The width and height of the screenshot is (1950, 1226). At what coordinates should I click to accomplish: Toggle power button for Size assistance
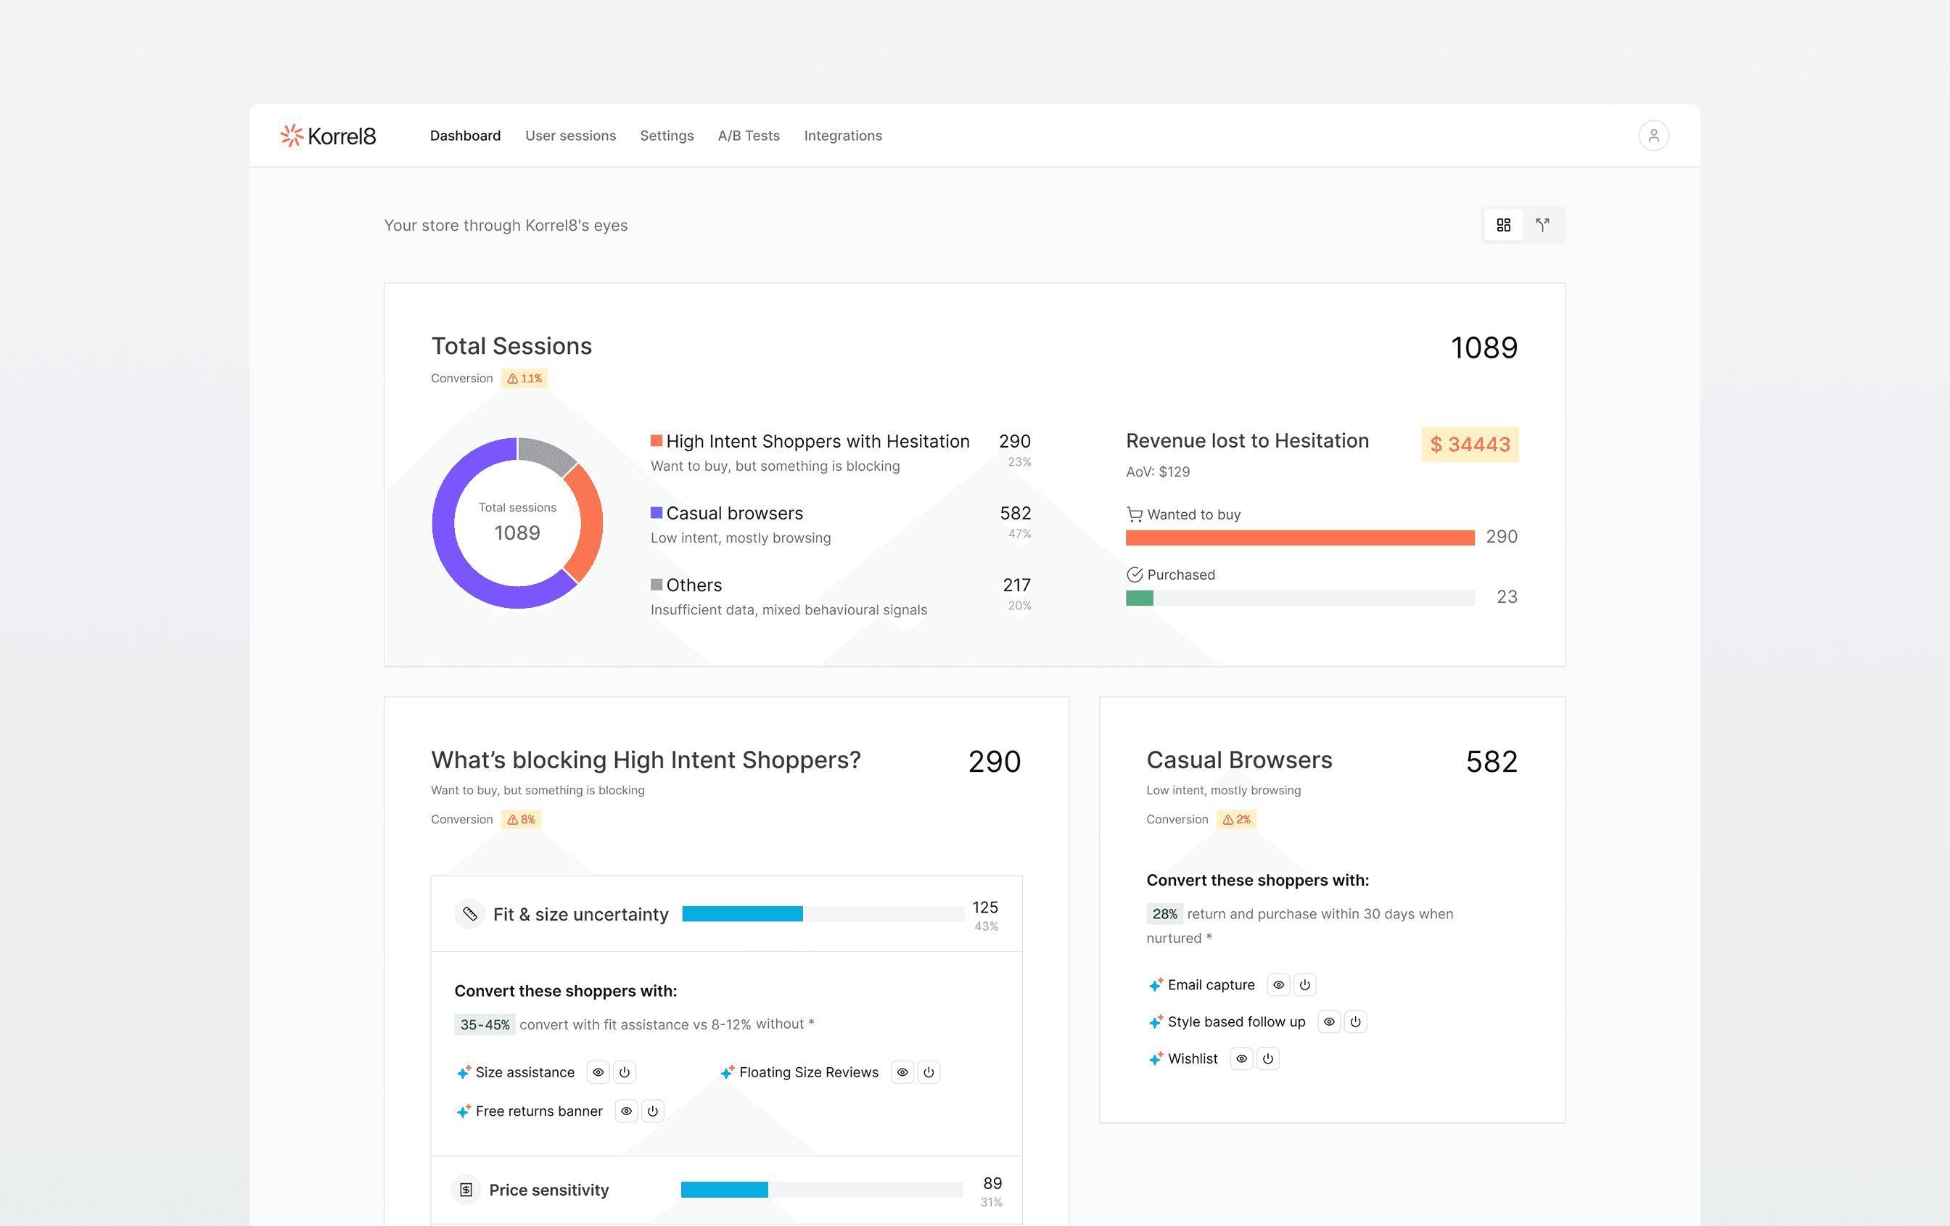coord(625,1072)
